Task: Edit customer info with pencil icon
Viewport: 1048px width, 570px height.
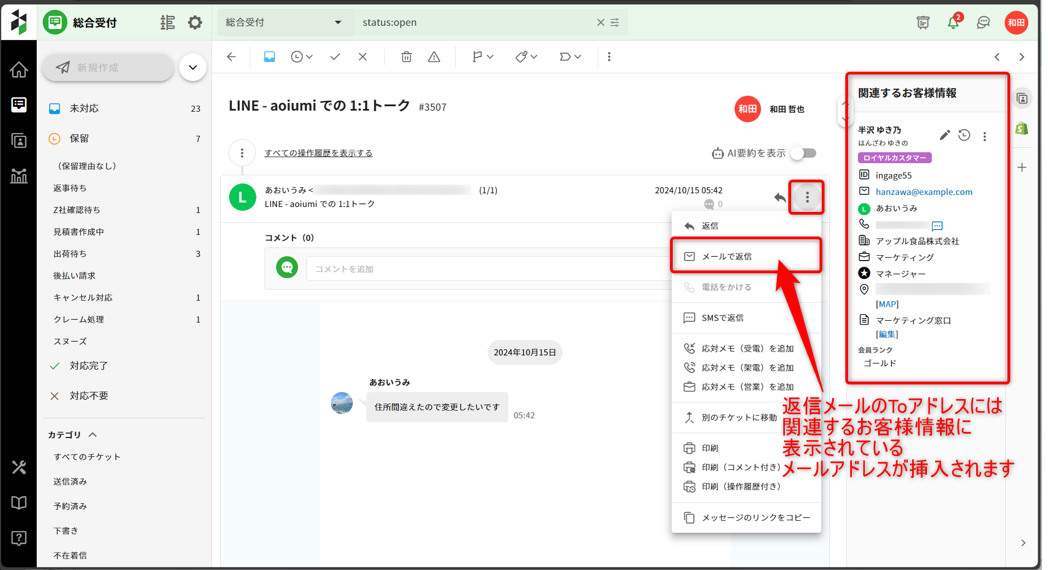Action: coord(944,135)
